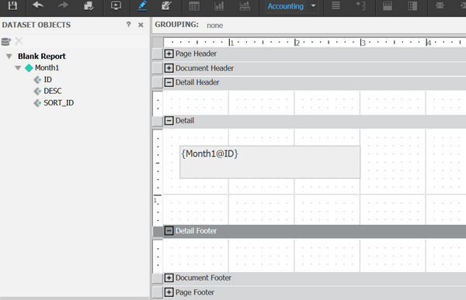Image resolution: width=466 pixels, height=300 pixels.
Task: Collapse the Blank Report tree node
Action: click(9, 56)
